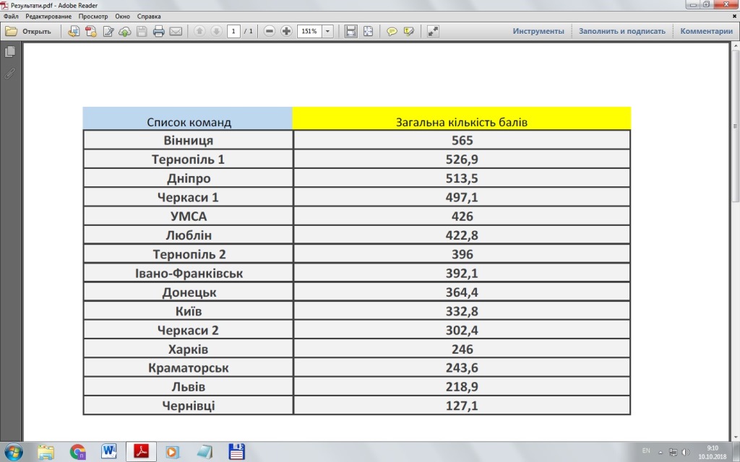Click the page number input field
The image size is (740, 462).
click(233, 31)
